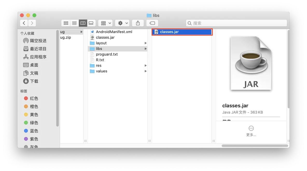
Task: Click the R.txt document icon
Action: tap(92, 60)
